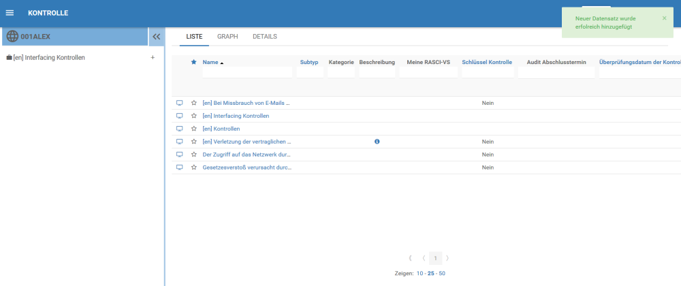Image resolution: width=681 pixels, height=286 pixels.
Task: Open Der Zugriff auf das Netzwerk entry
Action: click(247, 155)
